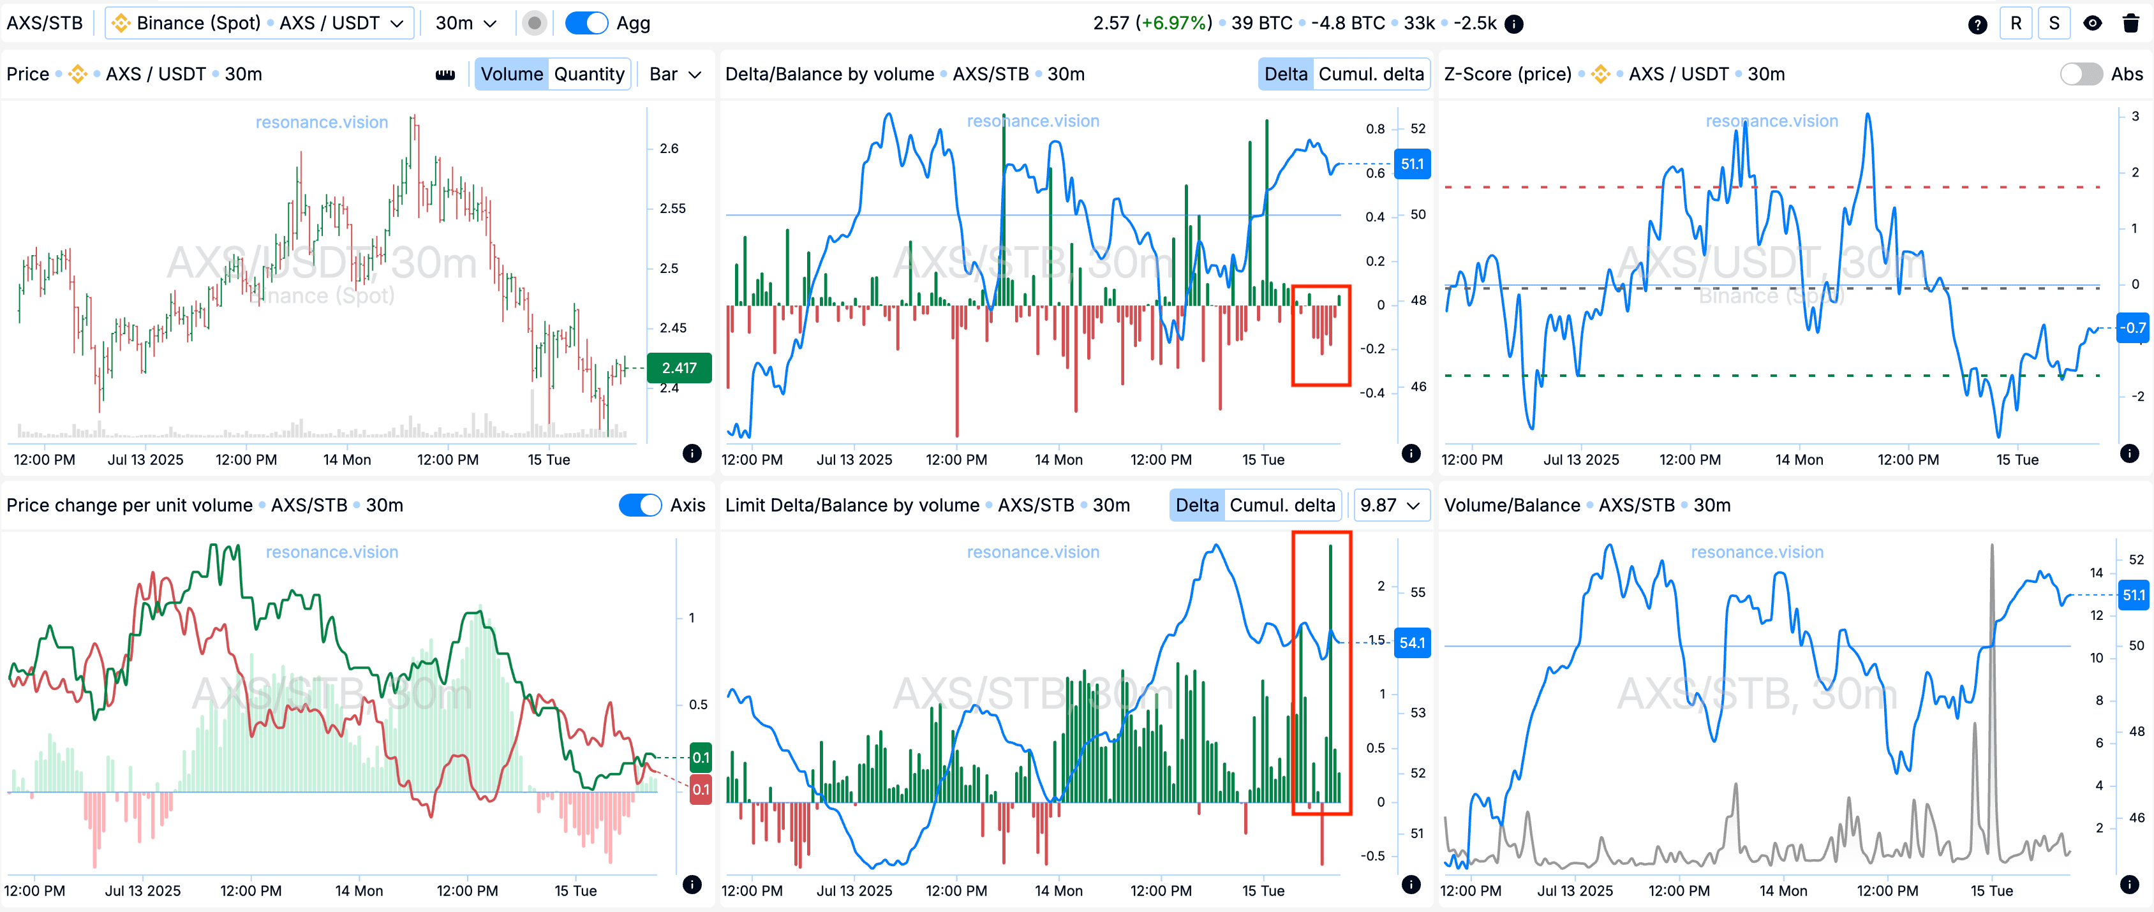Click info icon at bottom of Price chart
The width and height of the screenshot is (2154, 912).
tap(692, 453)
